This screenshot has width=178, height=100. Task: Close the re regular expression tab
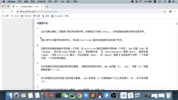42,7
